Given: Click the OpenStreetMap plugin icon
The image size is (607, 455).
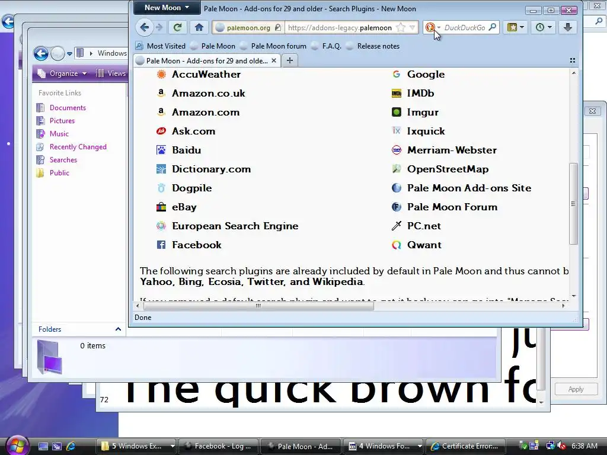Looking at the screenshot, I should [397, 169].
